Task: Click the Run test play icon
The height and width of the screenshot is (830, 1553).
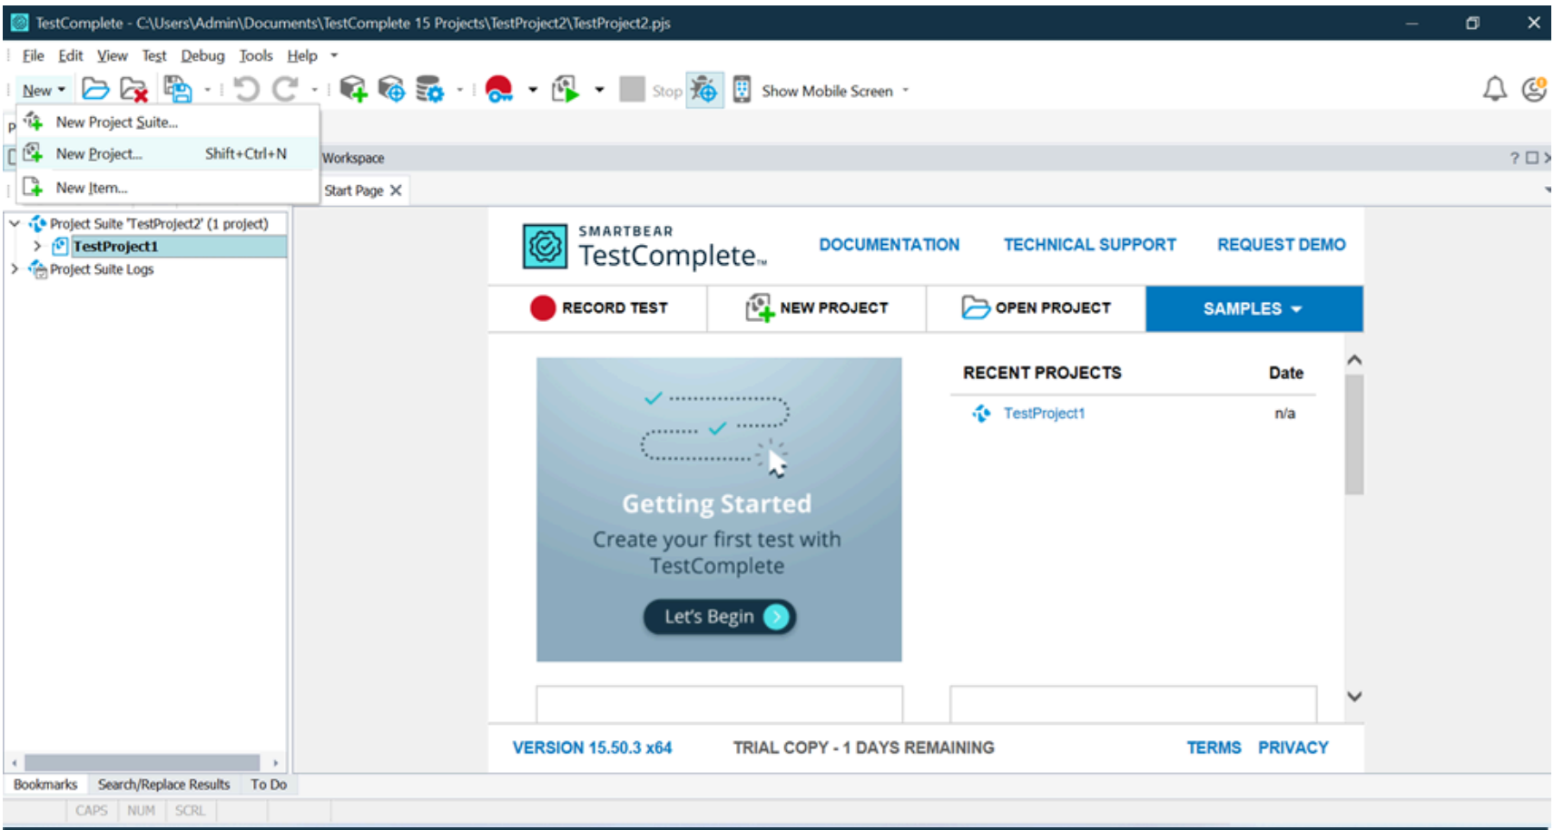Action: [x=565, y=89]
